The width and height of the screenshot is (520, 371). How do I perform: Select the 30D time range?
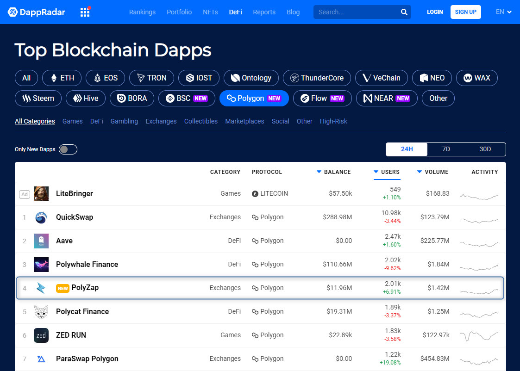[x=485, y=149]
